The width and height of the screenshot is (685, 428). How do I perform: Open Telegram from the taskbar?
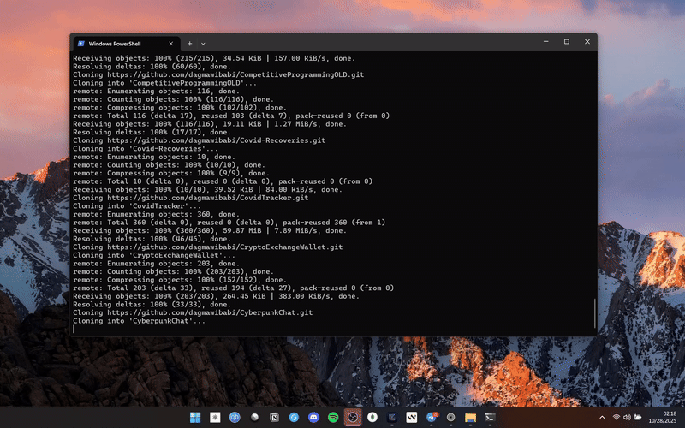click(x=431, y=417)
